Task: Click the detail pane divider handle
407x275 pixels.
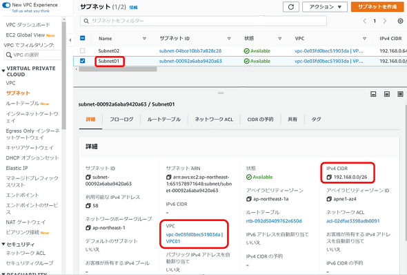Action: click(221, 93)
